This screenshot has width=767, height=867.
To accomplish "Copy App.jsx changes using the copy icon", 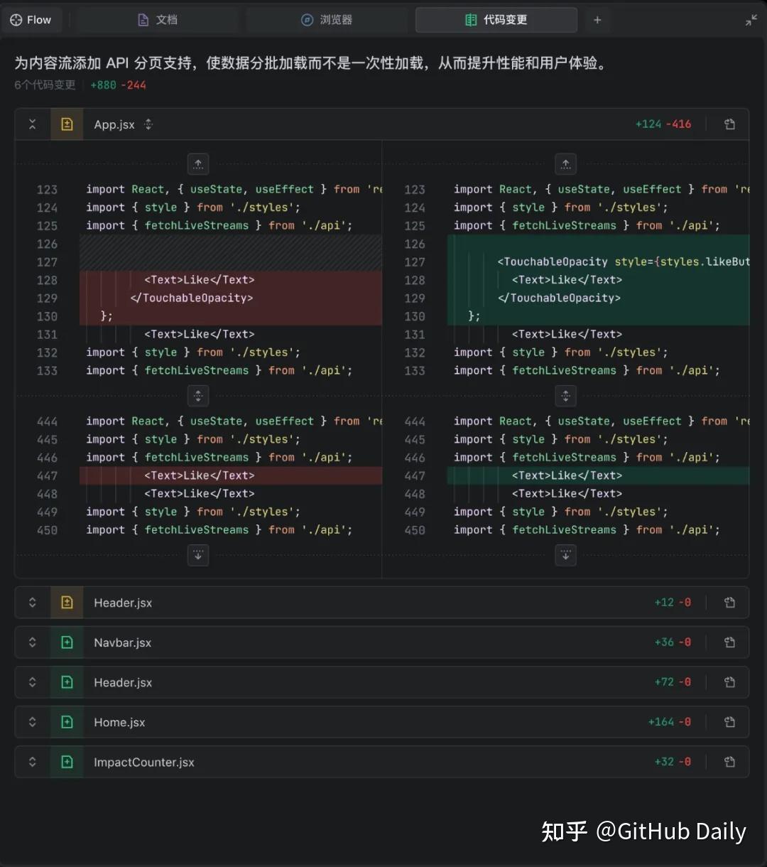I will pyautogui.click(x=729, y=124).
